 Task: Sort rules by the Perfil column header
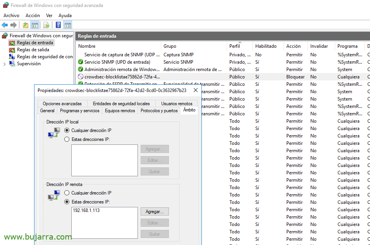click(x=240, y=46)
